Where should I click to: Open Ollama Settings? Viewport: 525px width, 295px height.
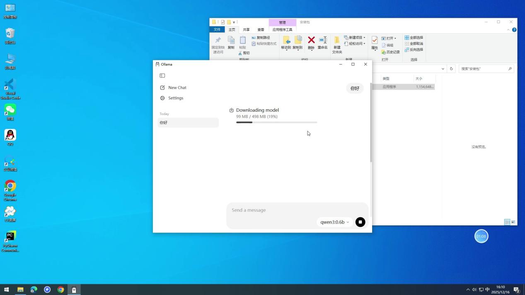pos(175,98)
